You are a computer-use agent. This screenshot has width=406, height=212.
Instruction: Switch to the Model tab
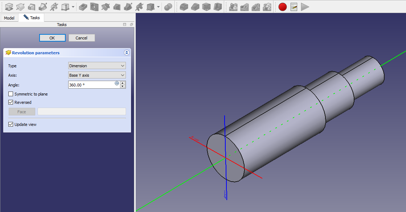coord(9,18)
